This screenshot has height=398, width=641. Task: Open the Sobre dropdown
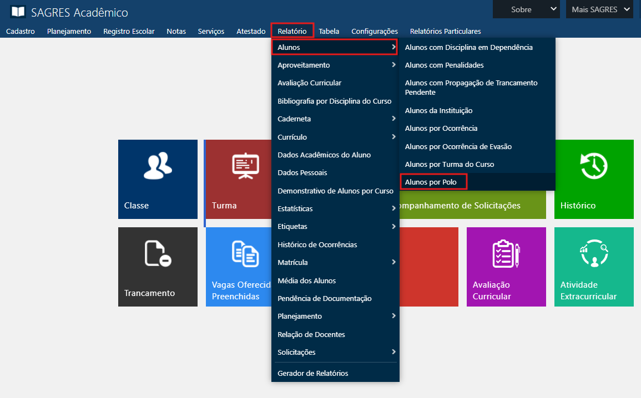click(526, 9)
